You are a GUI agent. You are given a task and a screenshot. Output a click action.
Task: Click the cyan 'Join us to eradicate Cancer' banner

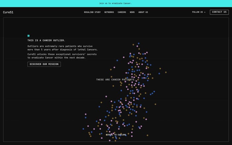click(116, 3)
